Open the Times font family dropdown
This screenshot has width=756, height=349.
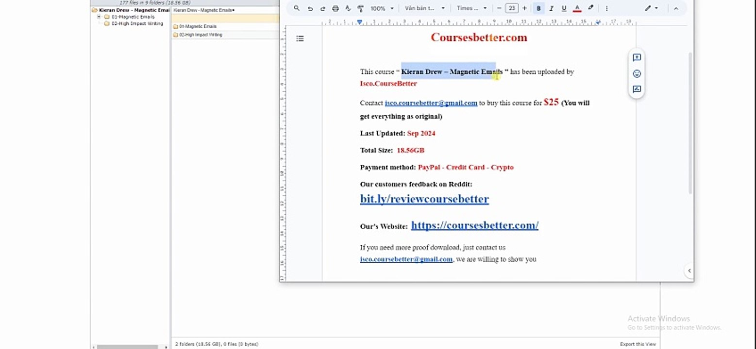471,8
